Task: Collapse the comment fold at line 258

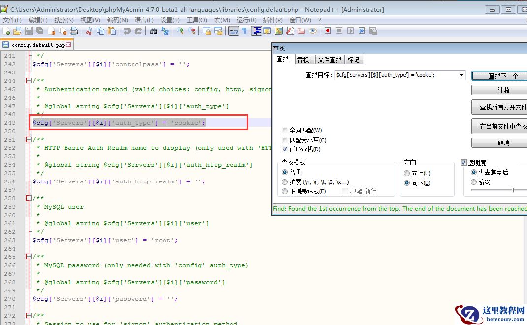Action: pos(29,198)
